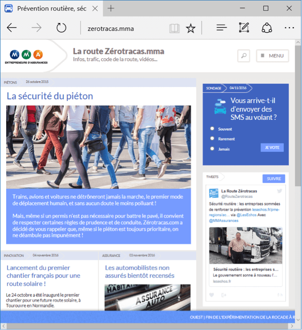This screenshot has height=330, width=302.
Task: Share the tweet icon
Action: click(224, 295)
